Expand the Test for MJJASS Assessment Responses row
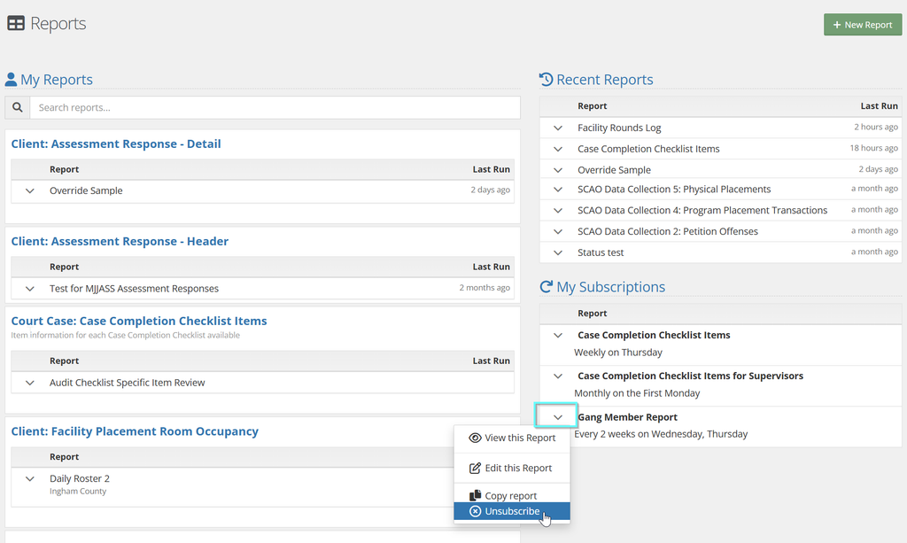This screenshot has height=543, width=907. coord(30,289)
